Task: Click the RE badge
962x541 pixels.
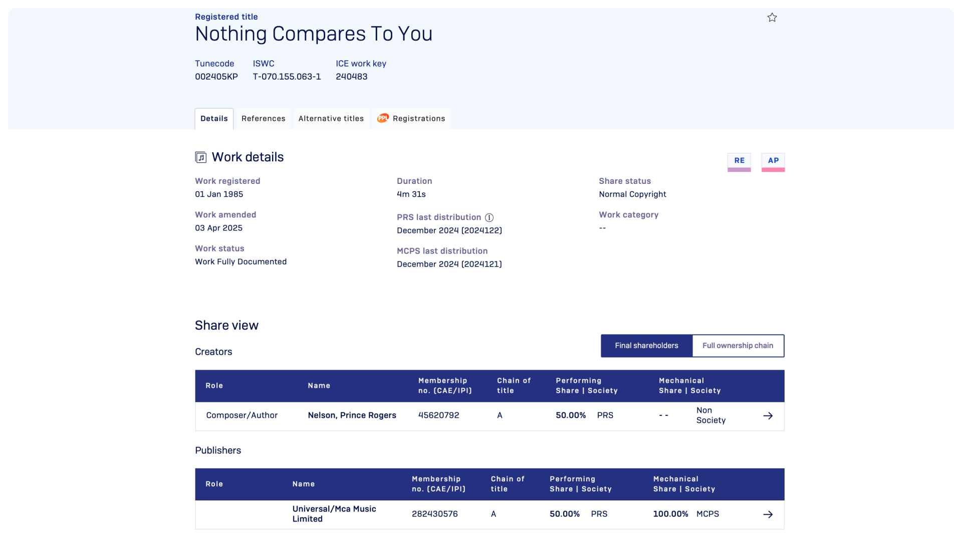Action: point(739,161)
